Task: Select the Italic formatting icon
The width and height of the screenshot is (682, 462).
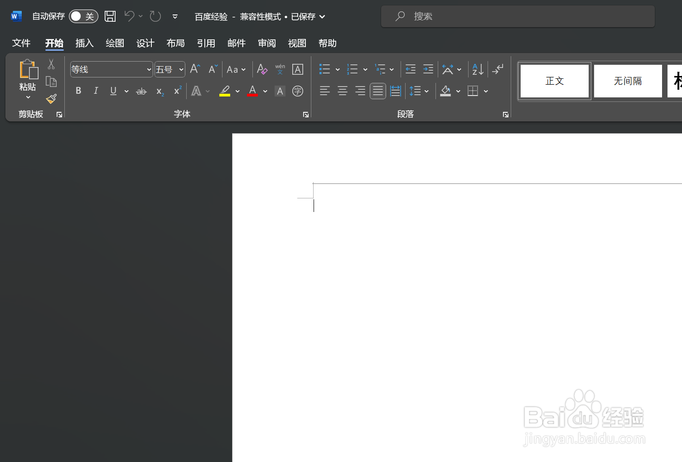Action: coord(96,91)
